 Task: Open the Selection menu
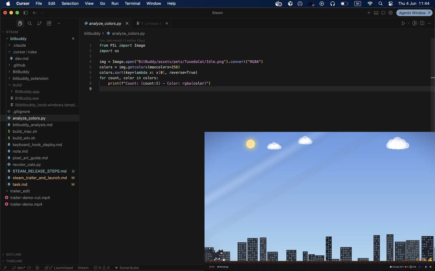[x=70, y=4]
